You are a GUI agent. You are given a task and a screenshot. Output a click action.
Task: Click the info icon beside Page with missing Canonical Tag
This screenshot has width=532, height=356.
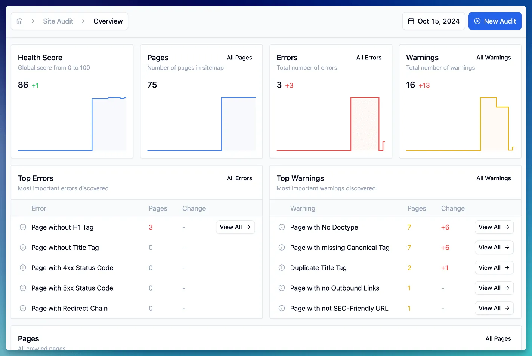click(x=281, y=247)
